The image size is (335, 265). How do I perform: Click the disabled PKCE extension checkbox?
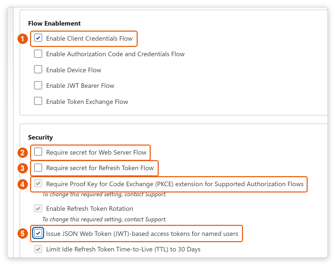38,183
